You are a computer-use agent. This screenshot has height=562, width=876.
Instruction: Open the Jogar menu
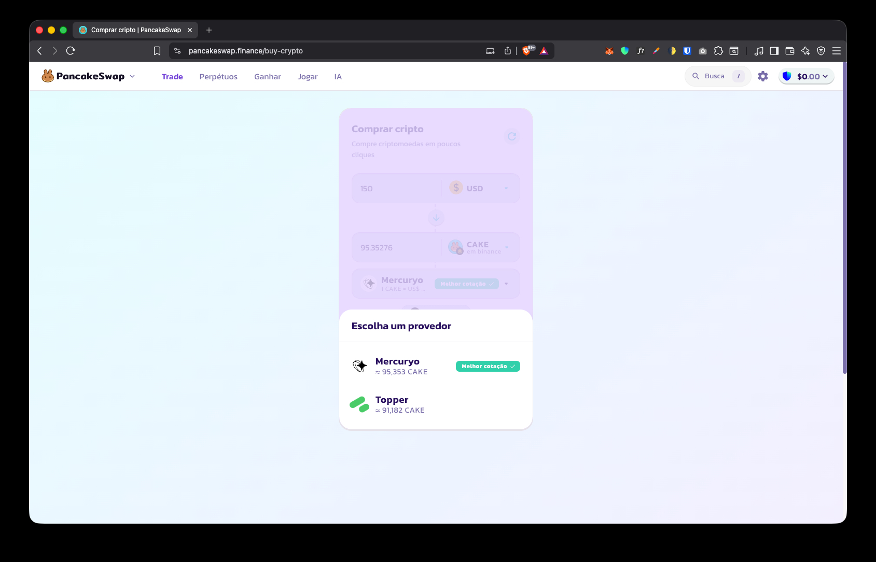(308, 77)
